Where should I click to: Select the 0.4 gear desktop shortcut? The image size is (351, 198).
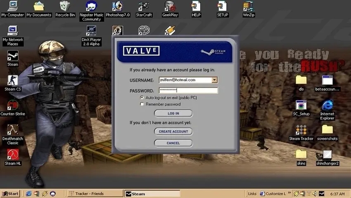coord(118,30)
